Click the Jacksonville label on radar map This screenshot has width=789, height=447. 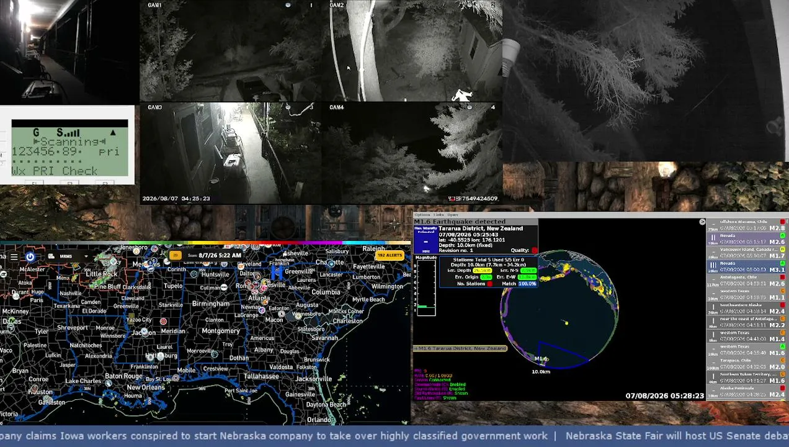(314, 379)
